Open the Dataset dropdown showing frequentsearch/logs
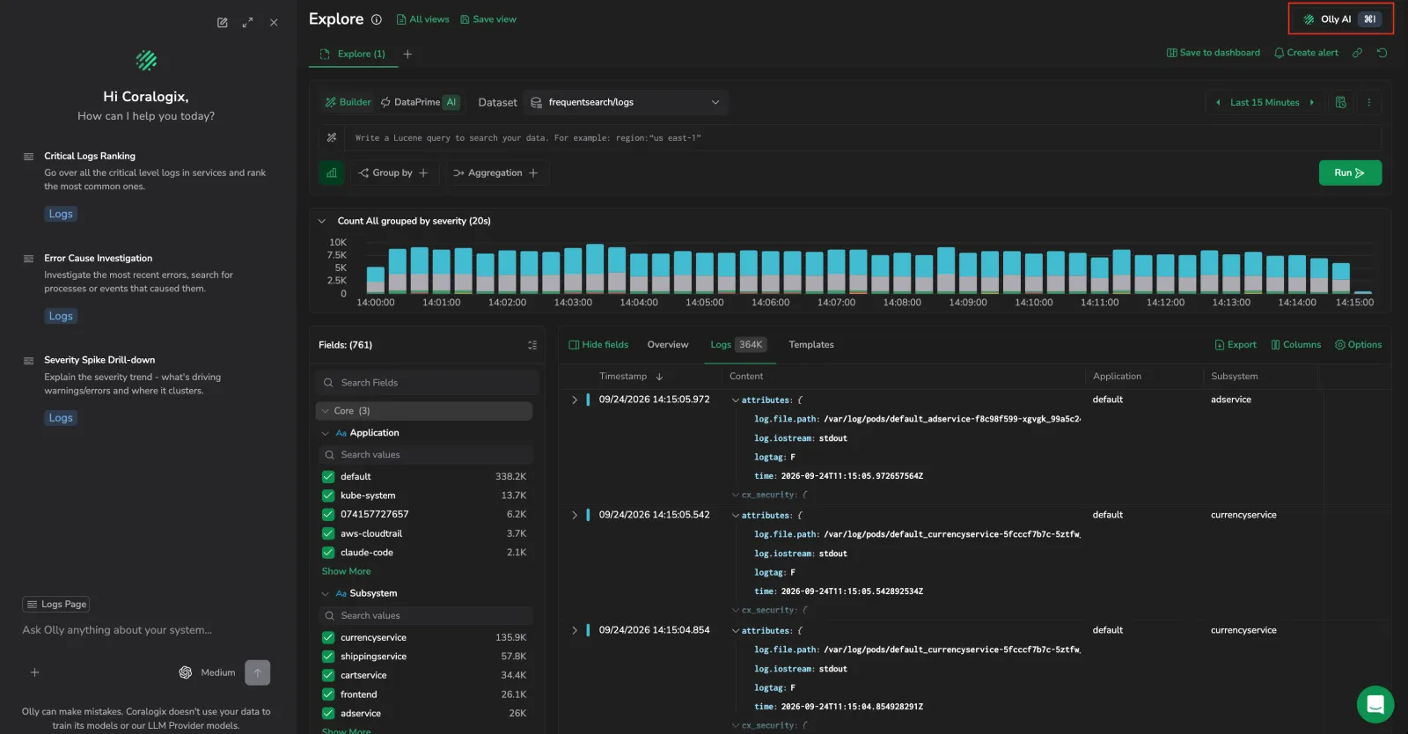Screen dimensions: 1408x734 click(626, 103)
